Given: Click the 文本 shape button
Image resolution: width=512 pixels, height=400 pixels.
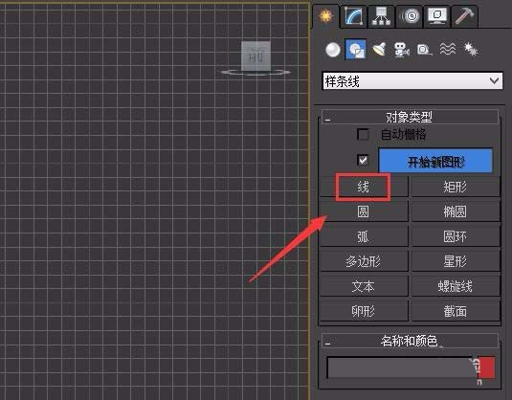Looking at the screenshot, I should 363,286.
